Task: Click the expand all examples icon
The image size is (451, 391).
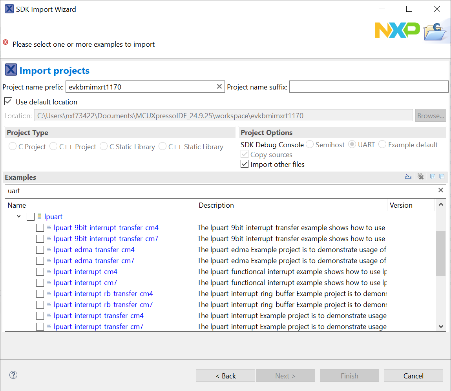Action: click(x=433, y=177)
